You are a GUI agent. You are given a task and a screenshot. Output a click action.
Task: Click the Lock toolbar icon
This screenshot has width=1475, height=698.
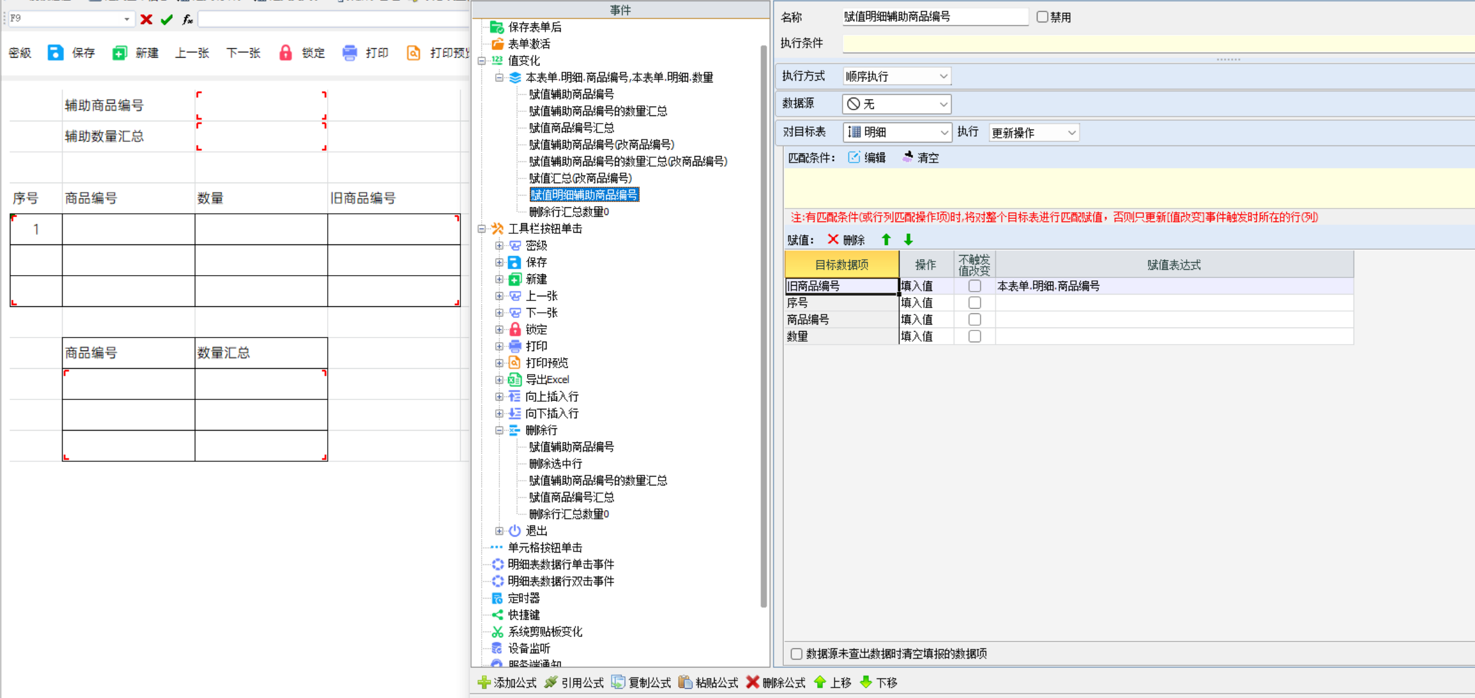[285, 53]
